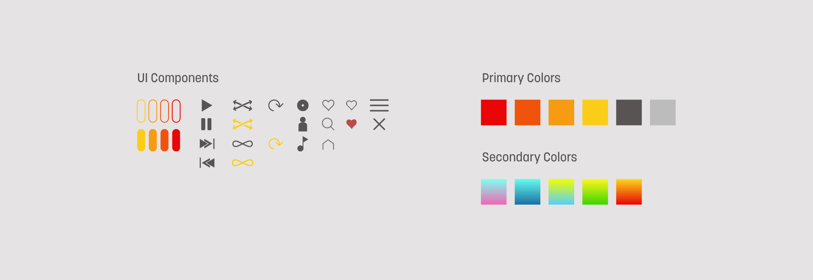Click the music note icon
The height and width of the screenshot is (280, 813).
pyautogui.click(x=302, y=144)
